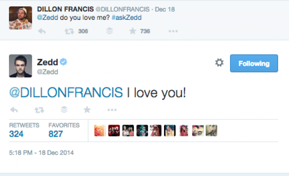Open the 5:18 PM - 18 Dec 2014 timestamp
The width and height of the screenshot is (289, 176).
[42, 153]
